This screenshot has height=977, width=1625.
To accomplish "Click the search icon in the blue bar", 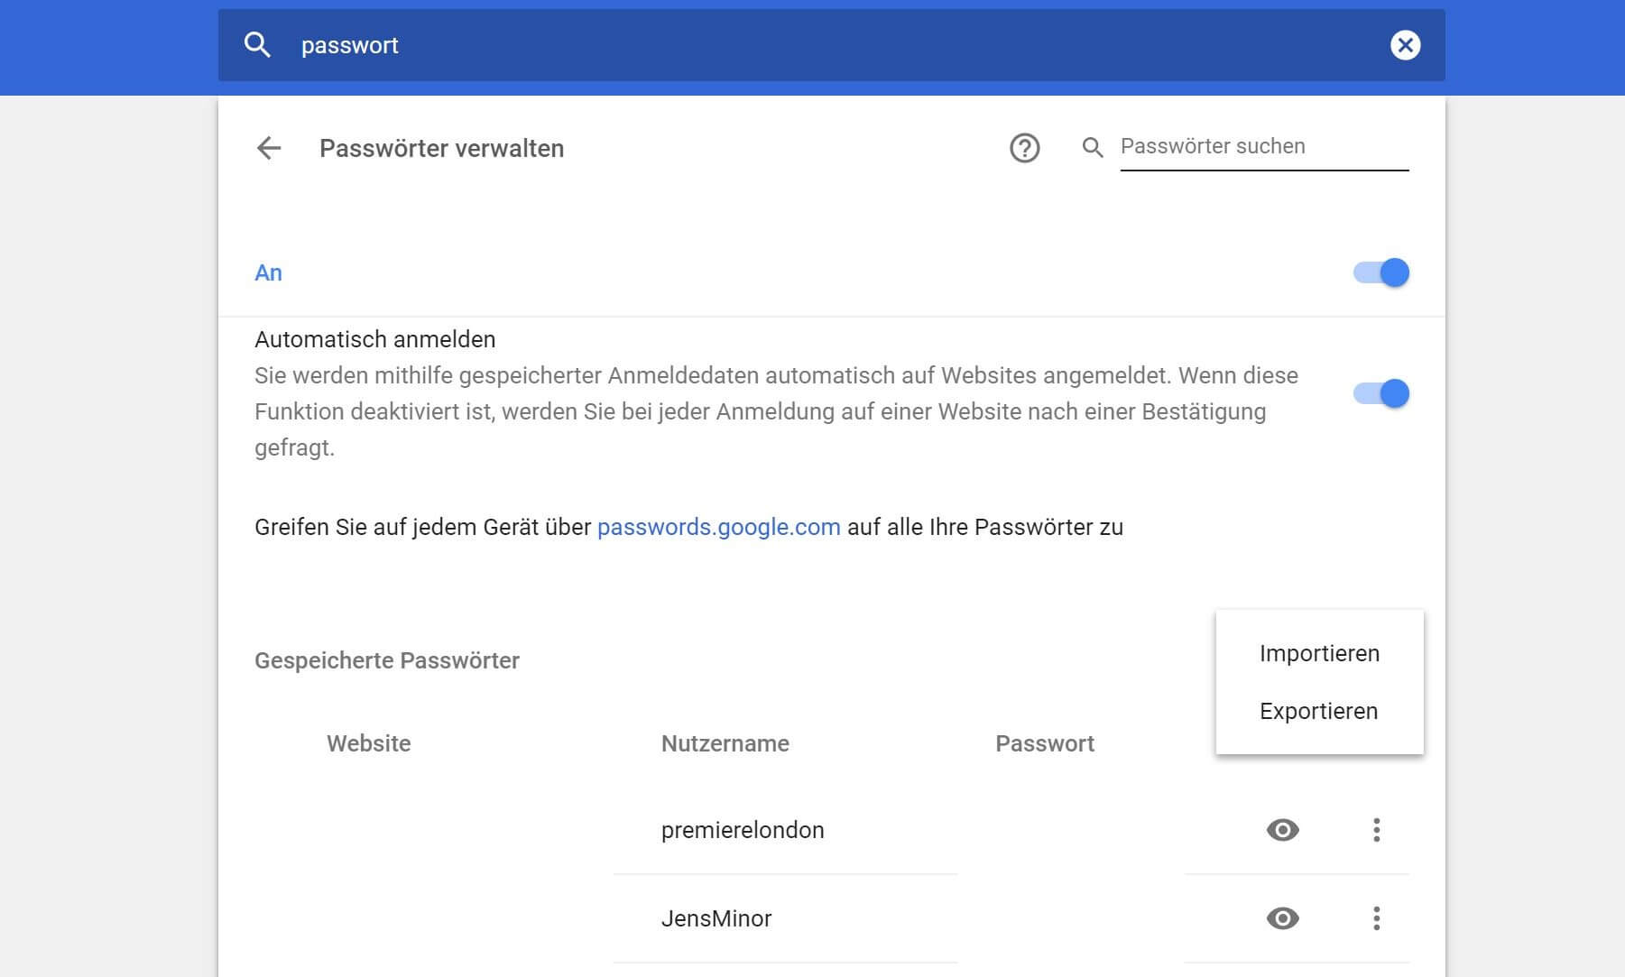I will [258, 45].
